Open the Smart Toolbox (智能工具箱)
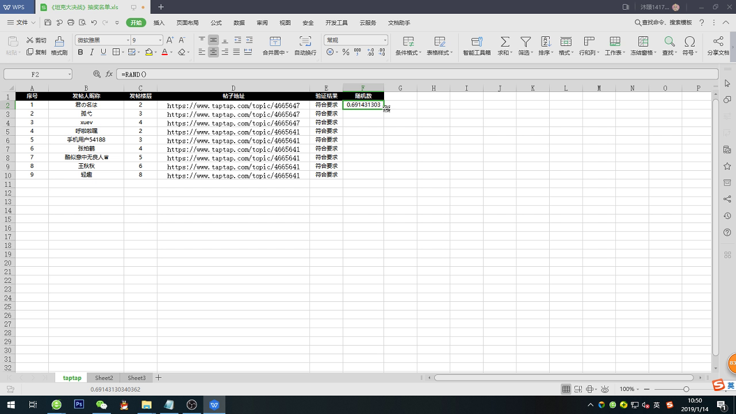The height and width of the screenshot is (414, 736). (477, 45)
